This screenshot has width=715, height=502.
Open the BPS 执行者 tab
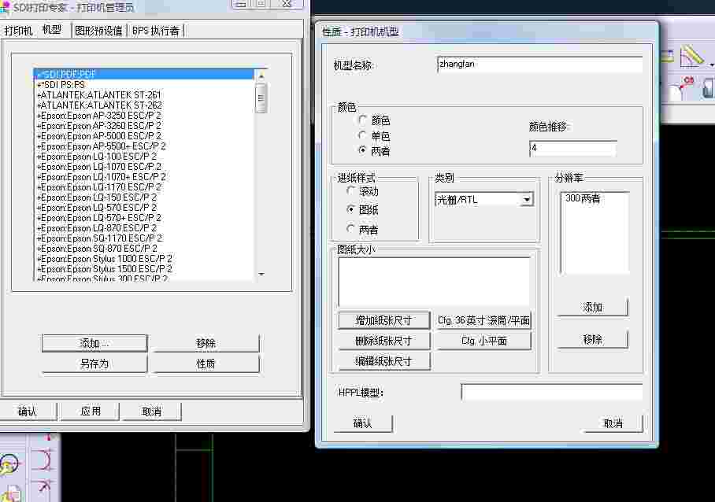pyautogui.click(x=155, y=31)
